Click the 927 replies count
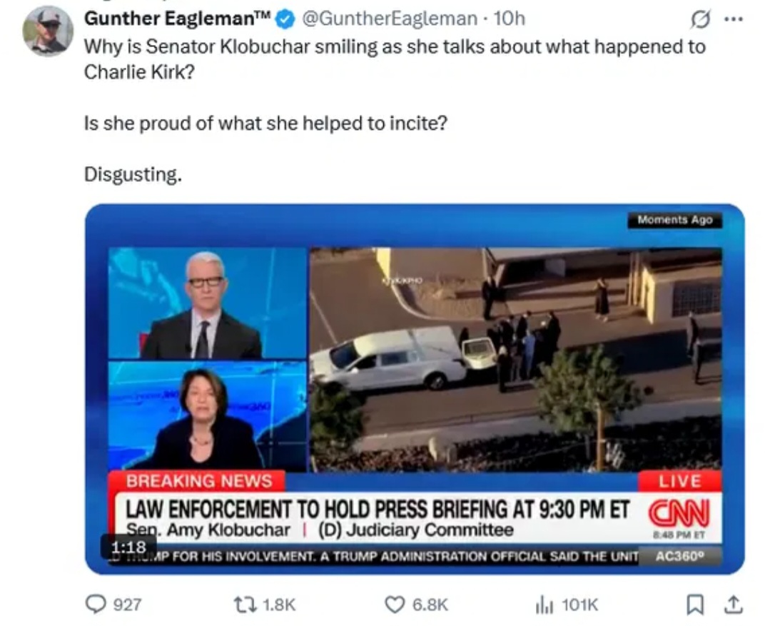 [127, 605]
